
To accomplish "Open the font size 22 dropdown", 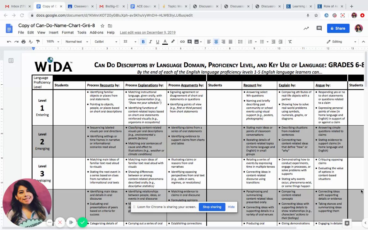I will [130, 42].
